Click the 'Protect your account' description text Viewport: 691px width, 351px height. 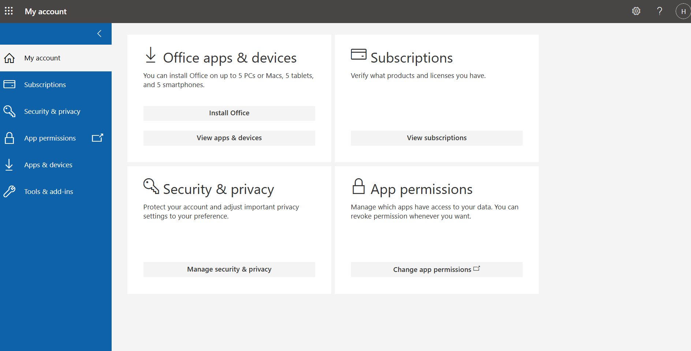tap(221, 212)
